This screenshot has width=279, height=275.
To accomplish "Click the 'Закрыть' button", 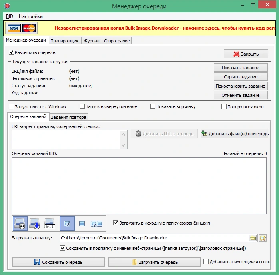I will pos(246,54).
